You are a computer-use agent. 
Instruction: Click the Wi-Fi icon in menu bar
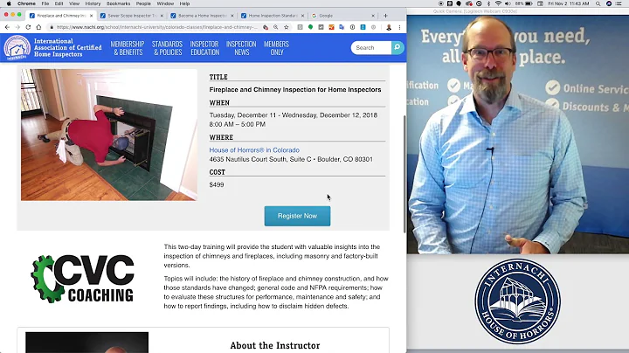pyautogui.click(x=498, y=3)
